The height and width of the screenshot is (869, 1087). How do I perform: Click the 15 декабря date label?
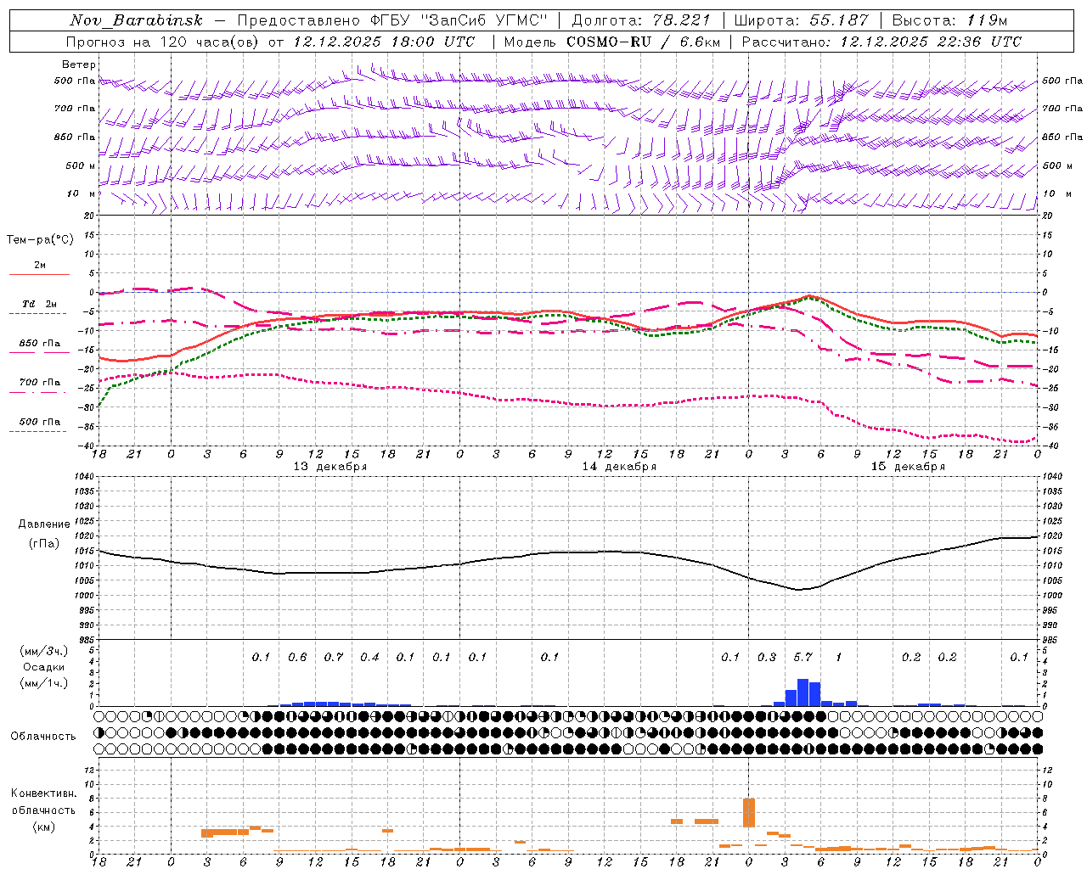pos(908,467)
